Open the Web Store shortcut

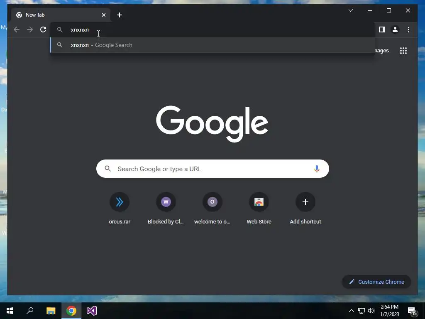click(x=259, y=209)
